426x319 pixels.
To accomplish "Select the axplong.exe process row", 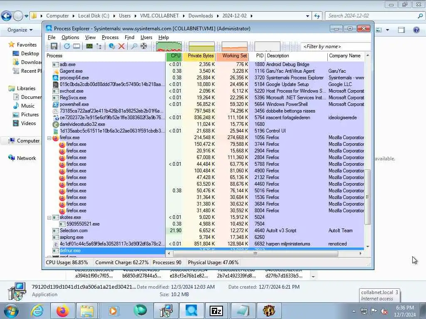I will pos(205,237).
